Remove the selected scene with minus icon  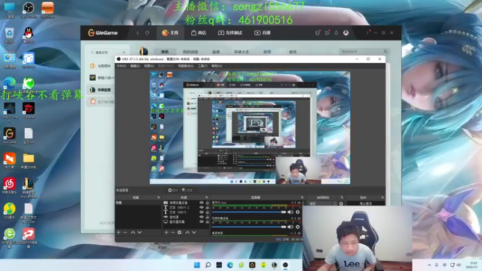click(125, 232)
